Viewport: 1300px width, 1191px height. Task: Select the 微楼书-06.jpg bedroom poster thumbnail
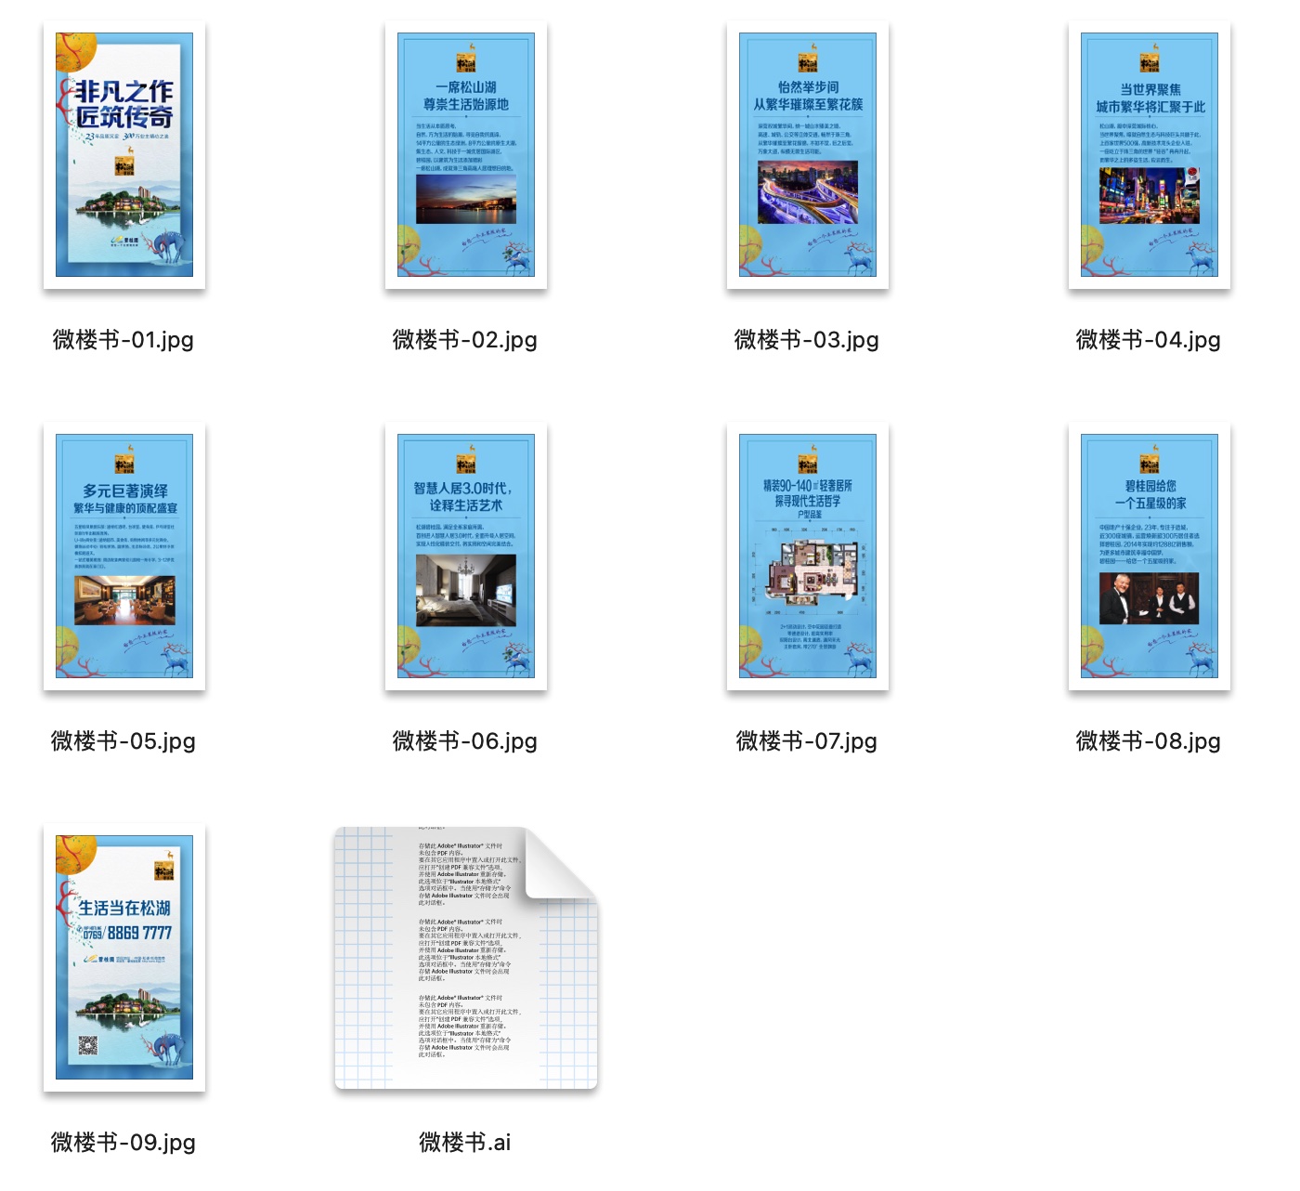466,556
